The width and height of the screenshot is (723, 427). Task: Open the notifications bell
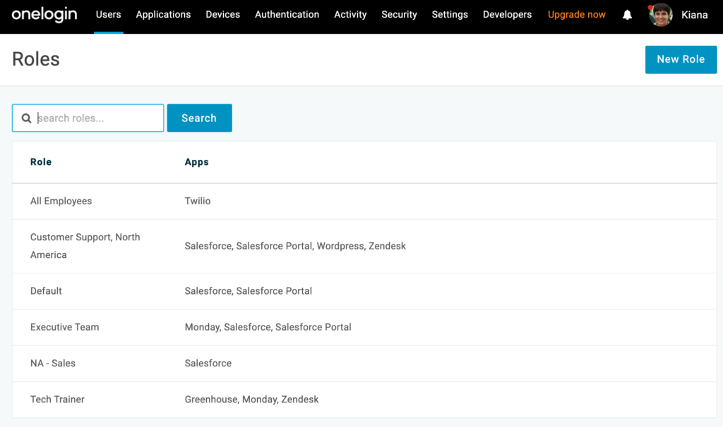tap(627, 14)
